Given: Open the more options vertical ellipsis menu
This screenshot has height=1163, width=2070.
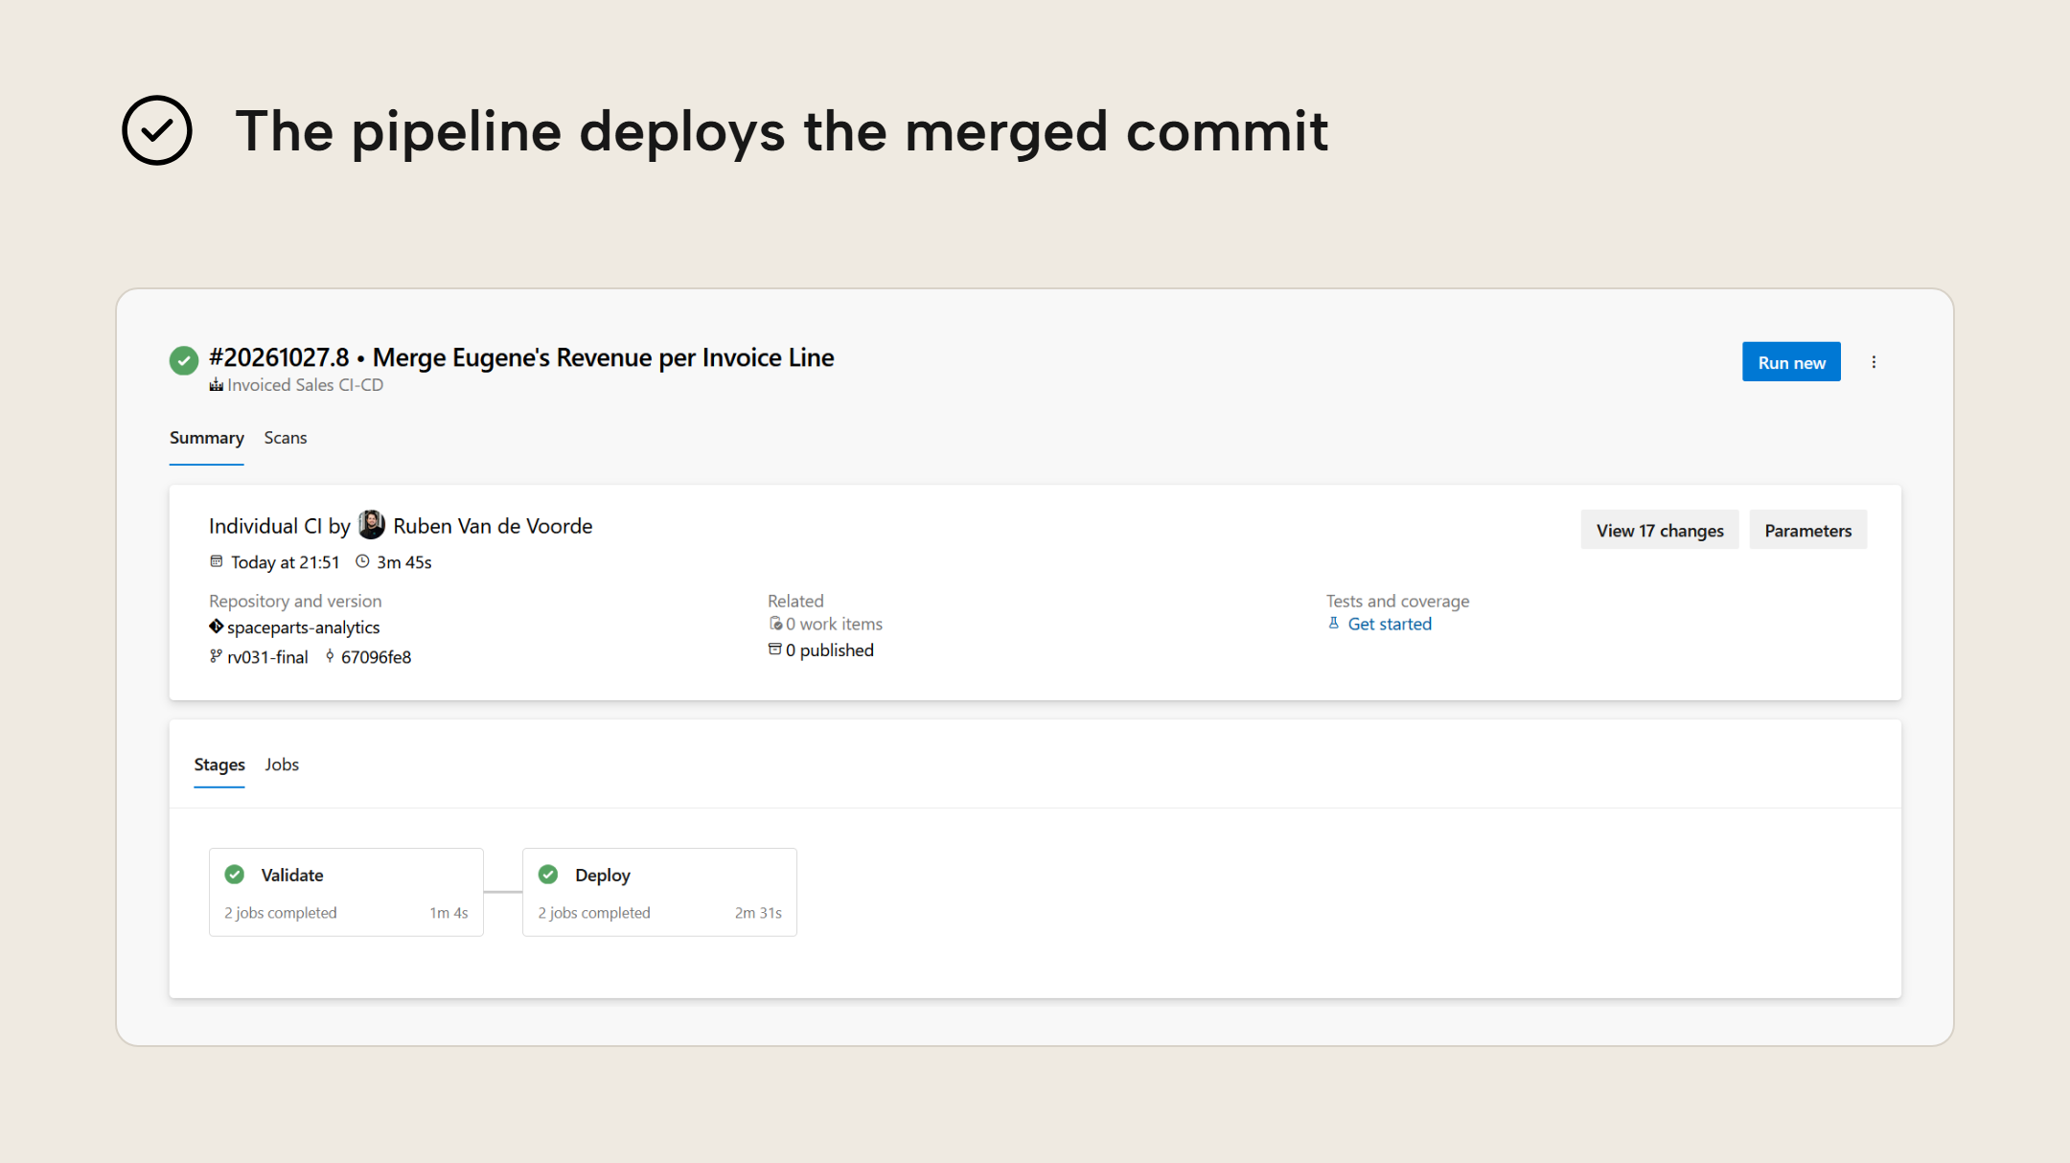Looking at the screenshot, I should (x=1874, y=362).
